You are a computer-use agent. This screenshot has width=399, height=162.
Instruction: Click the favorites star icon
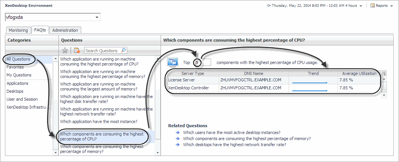coord(65,50)
